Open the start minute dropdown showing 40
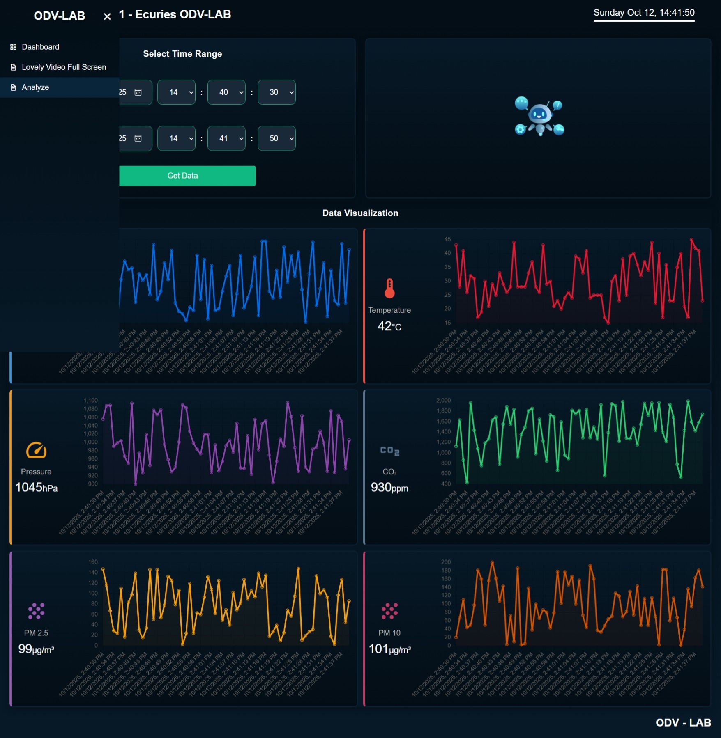This screenshot has width=721, height=738. click(226, 92)
